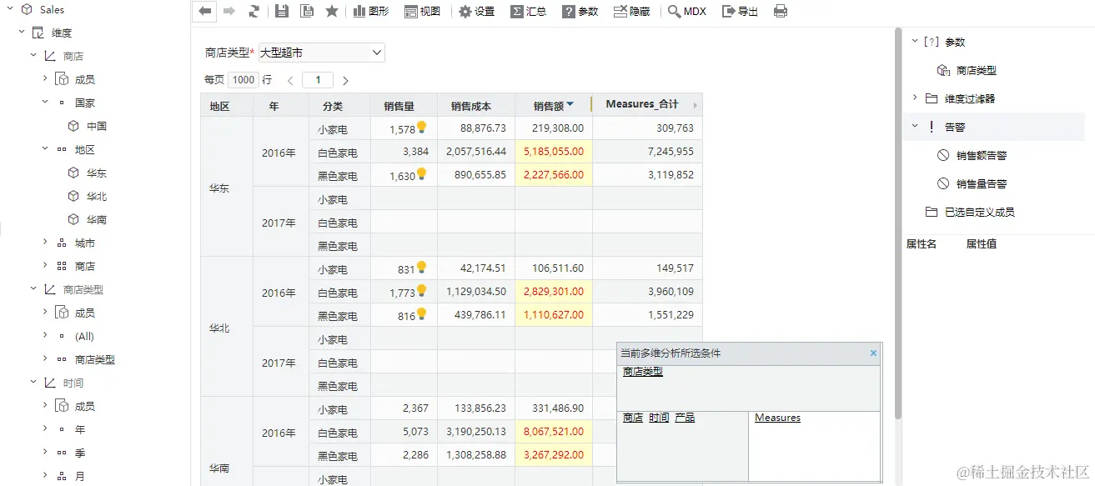Open the 图形 chart view icon

click(370, 11)
